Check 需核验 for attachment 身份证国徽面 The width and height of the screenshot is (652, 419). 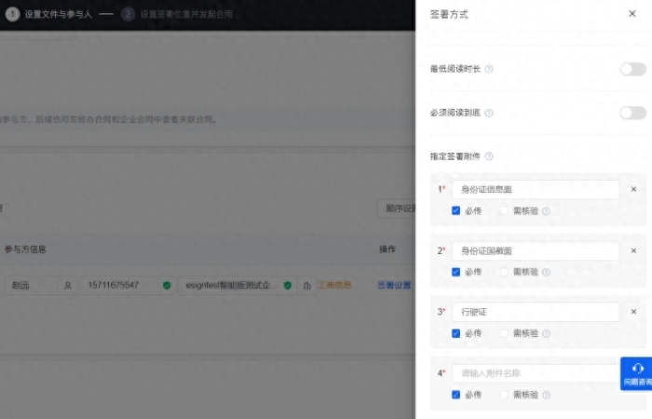tap(504, 272)
